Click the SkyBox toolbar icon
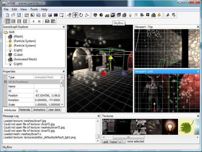The width and height of the screenshot is (202, 152). [113, 15]
